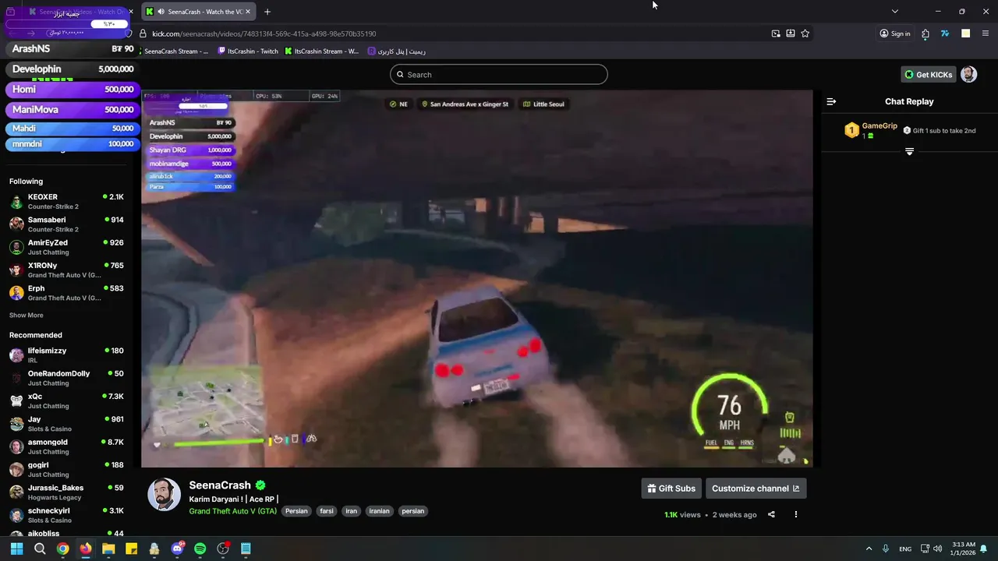Click the Get KICKs button
This screenshot has width=998, height=561.
pos(928,75)
